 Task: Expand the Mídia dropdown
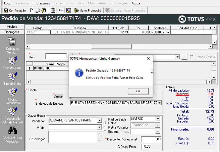pyautogui.click(x=99, y=127)
